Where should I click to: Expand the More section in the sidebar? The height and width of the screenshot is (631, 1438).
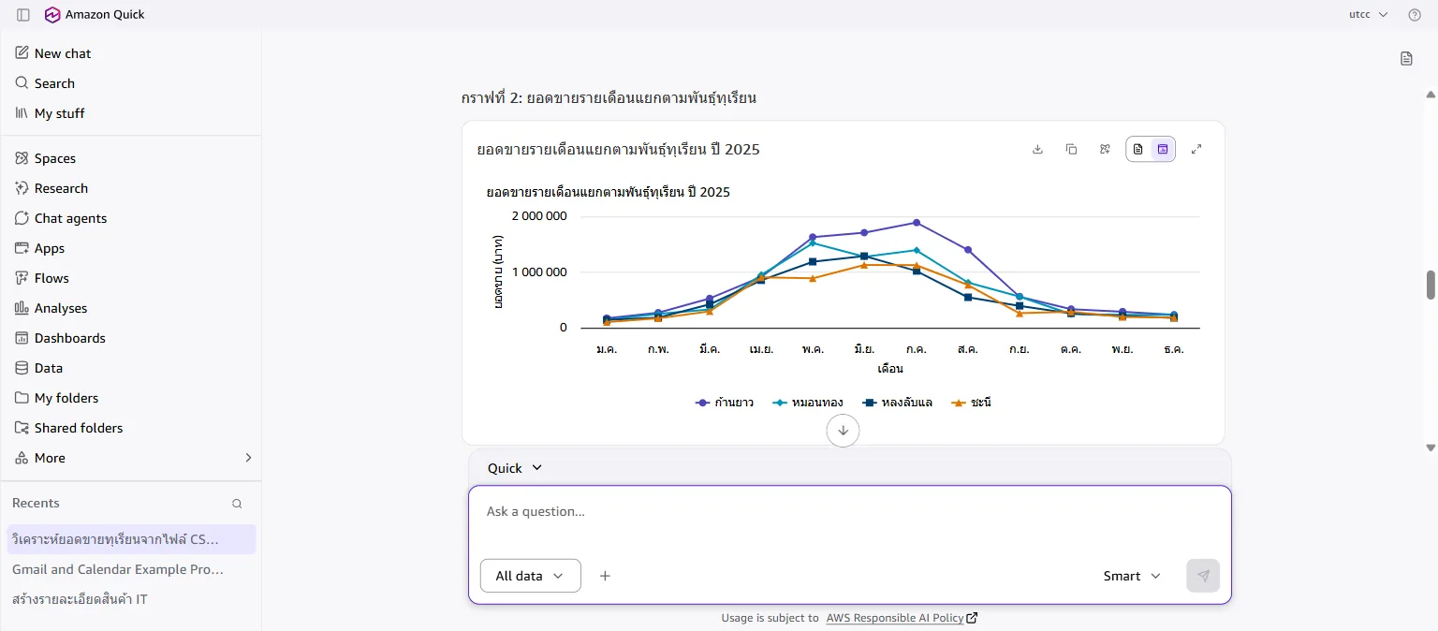tap(131, 458)
